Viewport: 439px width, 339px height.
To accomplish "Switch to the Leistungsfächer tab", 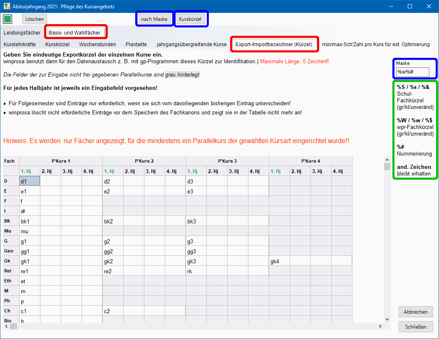I will (22, 32).
